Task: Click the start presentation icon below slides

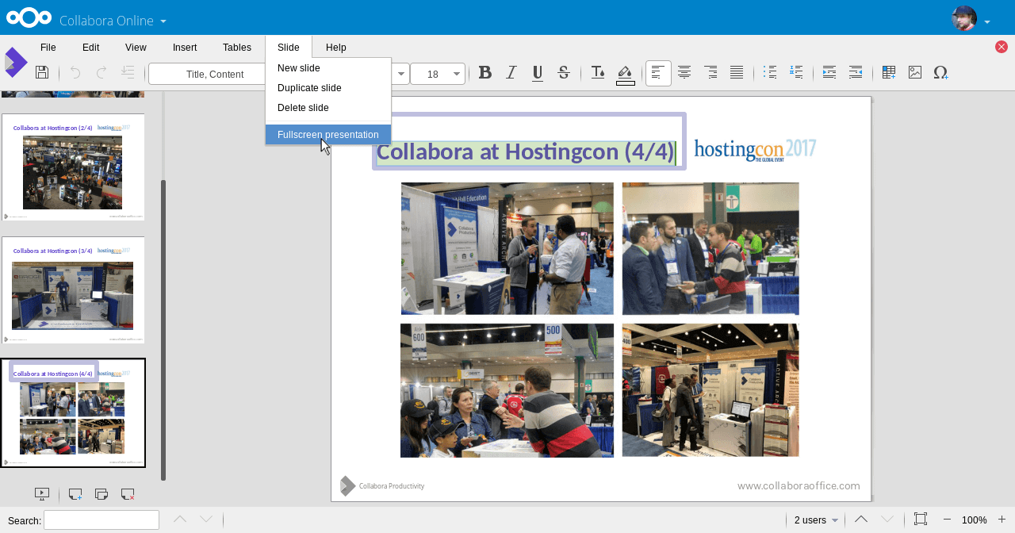Action: [42, 494]
